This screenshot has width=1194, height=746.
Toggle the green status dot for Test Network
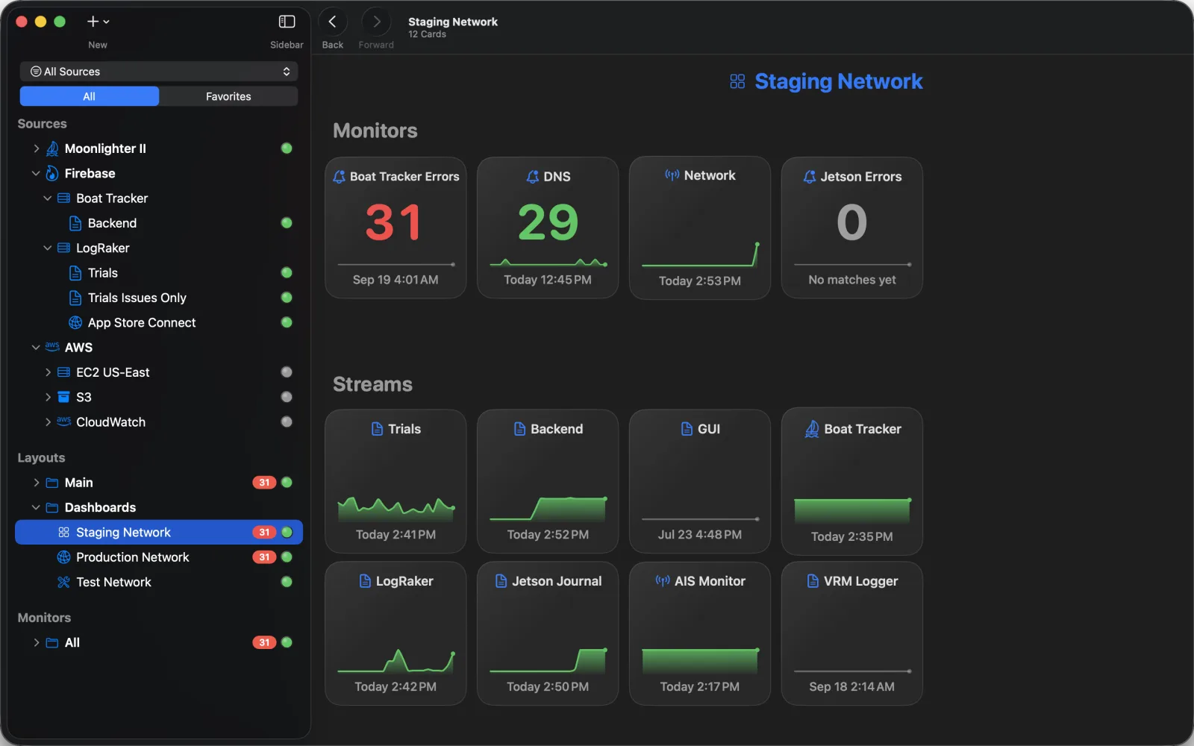(x=287, y=582)
